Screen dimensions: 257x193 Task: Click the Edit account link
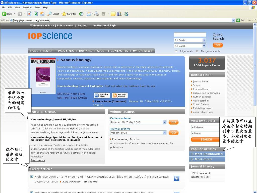coord(65,26)
